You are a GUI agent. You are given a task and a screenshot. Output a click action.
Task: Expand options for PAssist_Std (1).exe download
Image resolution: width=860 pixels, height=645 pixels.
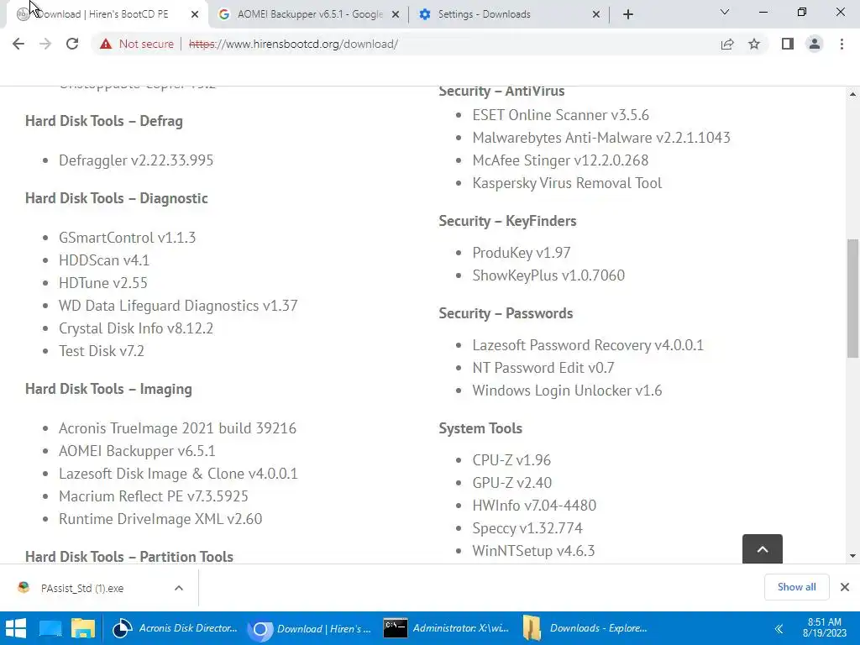click(x=179, y=588)
